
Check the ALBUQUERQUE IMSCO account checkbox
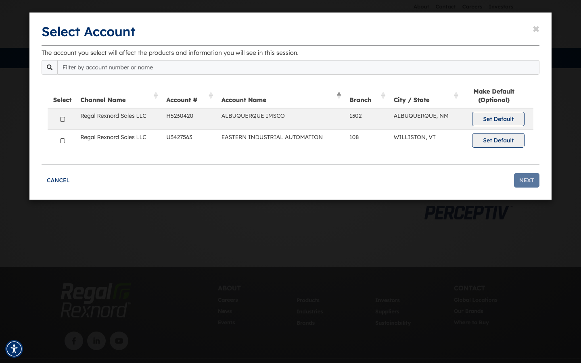coord(63,119)
